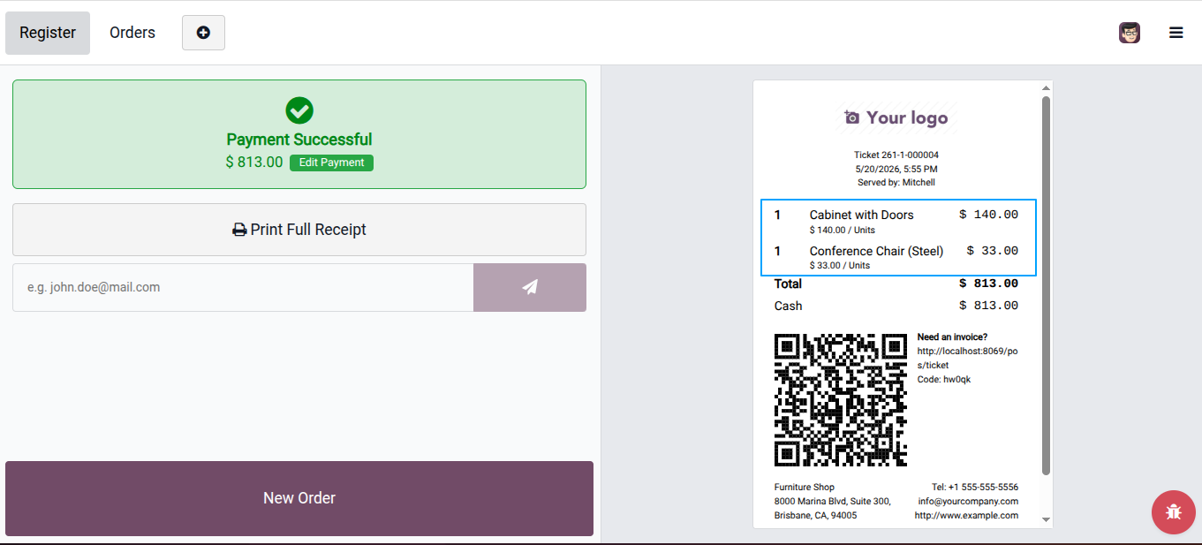The image size is (1202, 545).
Task: Send receipt with paper plane button
Action: click(x=530, y=287)
